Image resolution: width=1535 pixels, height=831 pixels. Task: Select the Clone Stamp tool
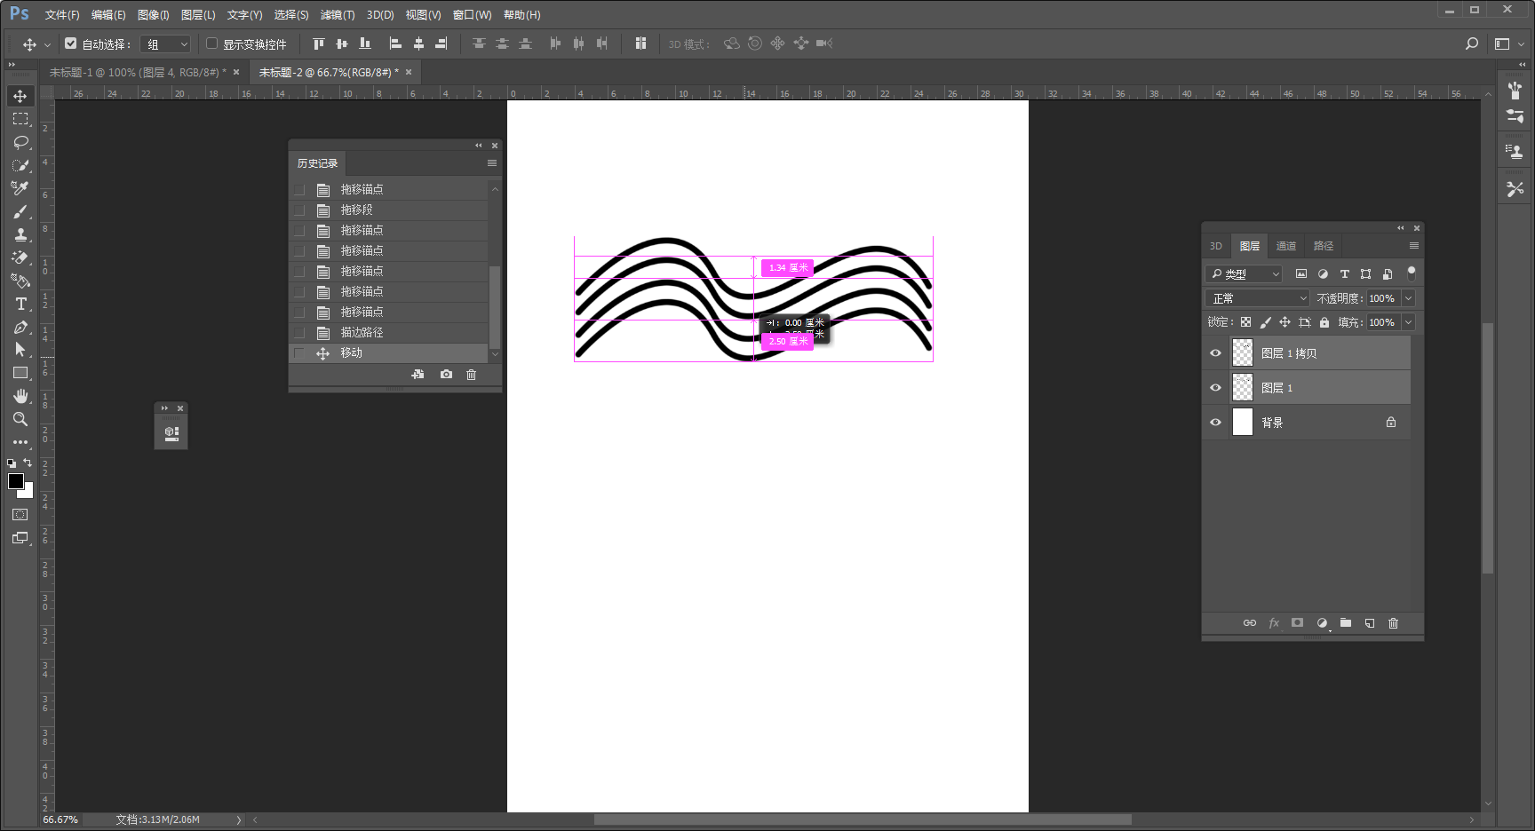pos(20,234)
